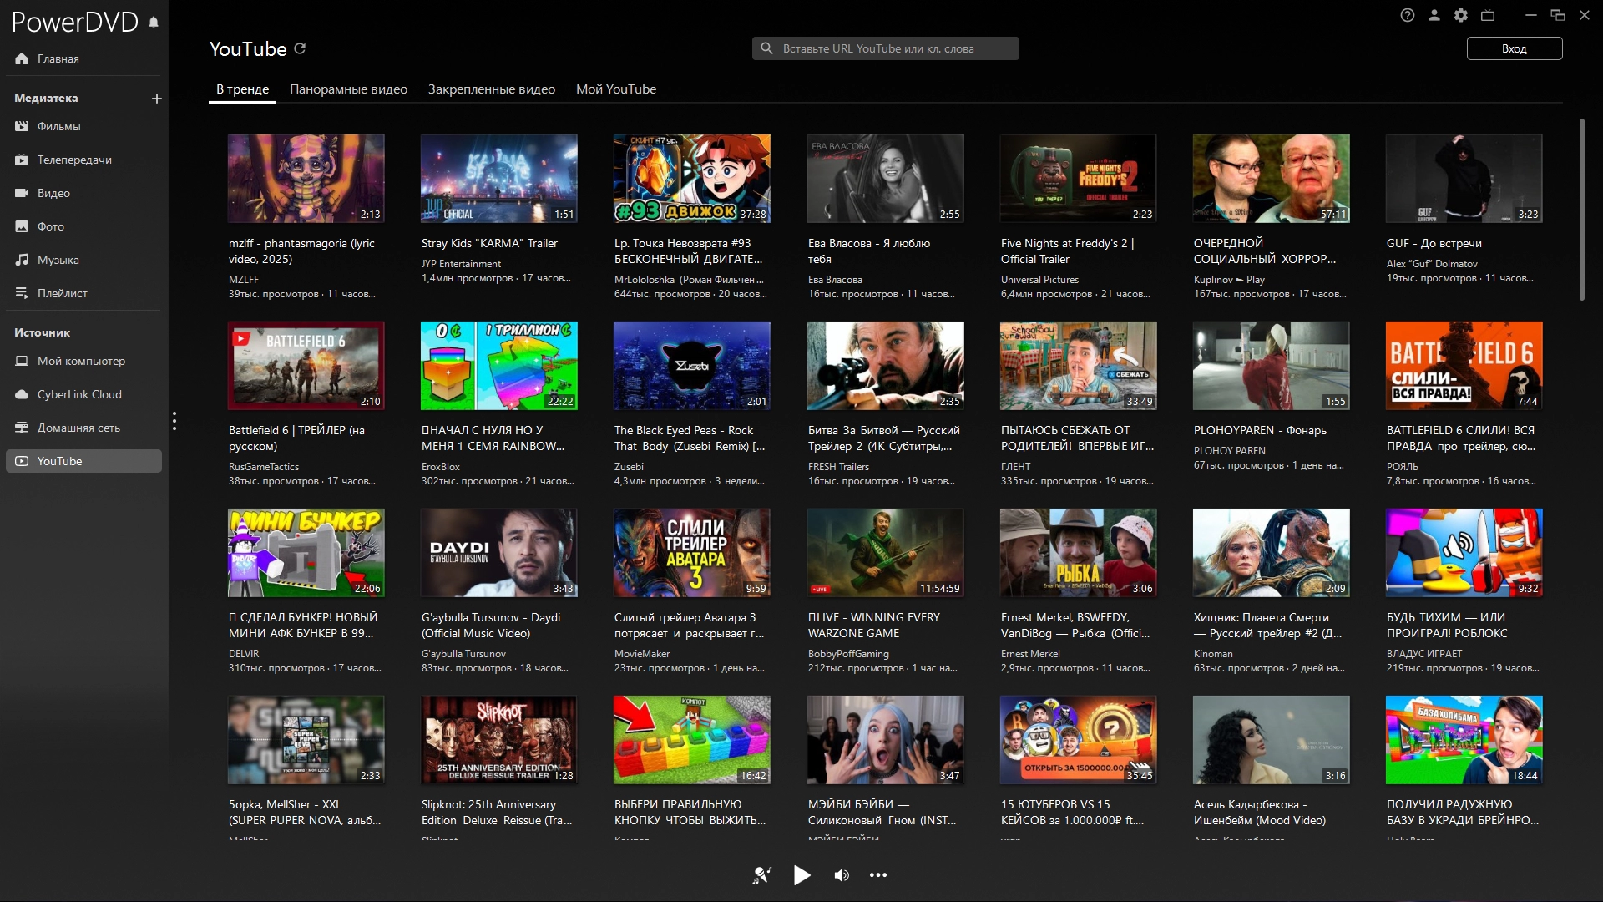
Task: Select CyberLink Cloud source
Action: (79, 394)
